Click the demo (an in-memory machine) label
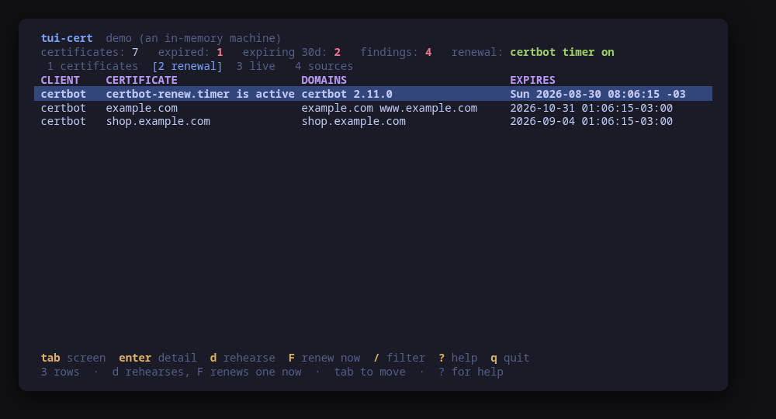Viewport: 776px width, 419px height. (x=193, y=38)
